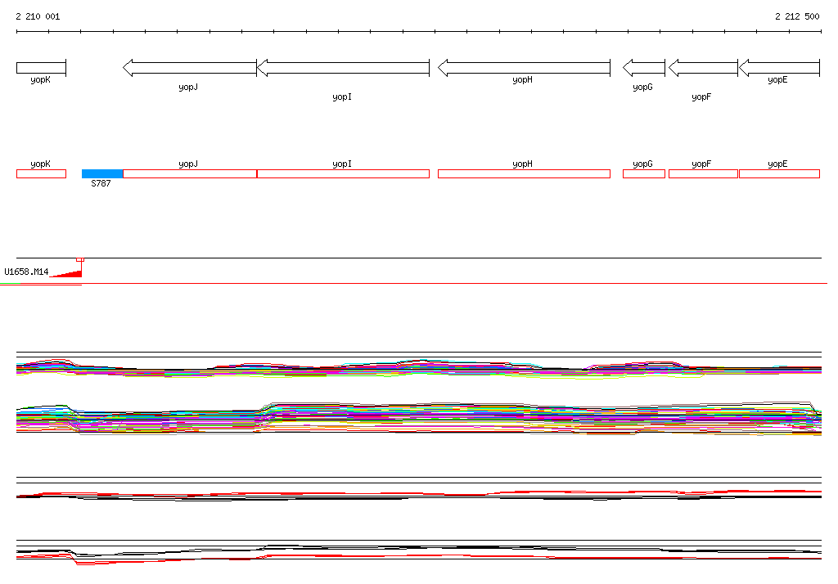
Task: Click the 2 210 001 start coordinate
Action: [38, 16]
